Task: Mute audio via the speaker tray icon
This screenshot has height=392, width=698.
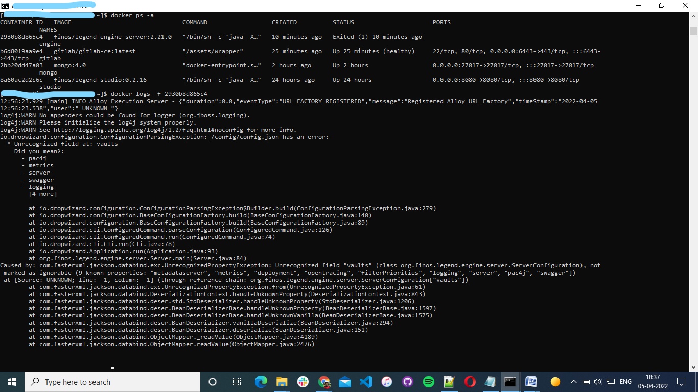Action: pyautogui.click(x=597, y=381)
